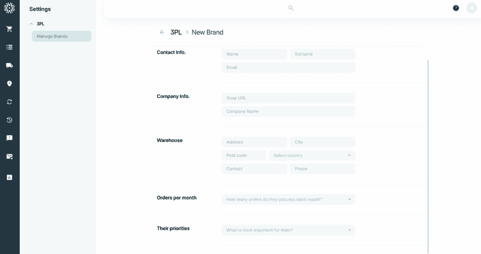Open the Their priorities dropdown

[288, 230]
